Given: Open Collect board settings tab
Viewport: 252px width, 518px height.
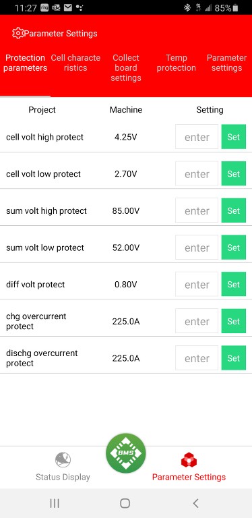Looking at the screenshot, I should (x=126, y=67).
